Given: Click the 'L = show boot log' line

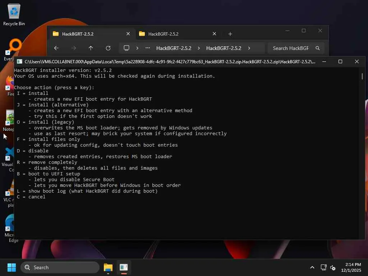Looking at the screenshot, I should pyautogui.click(x=87, y=191).
